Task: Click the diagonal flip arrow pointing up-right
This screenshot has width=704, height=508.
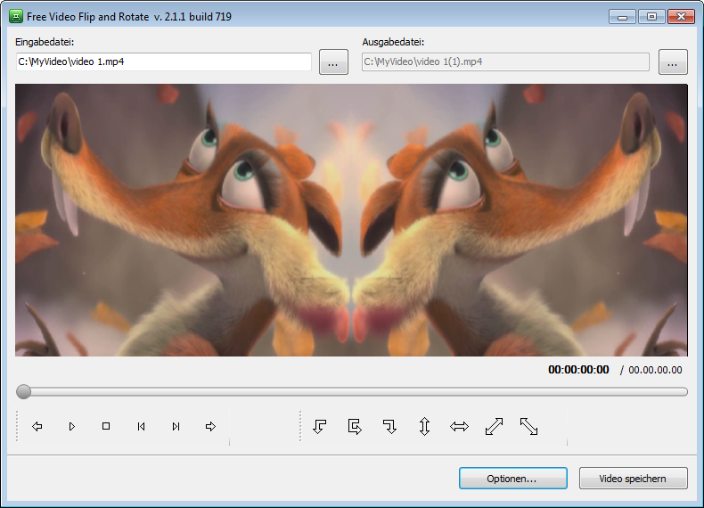Action: [x=494, y=427]
